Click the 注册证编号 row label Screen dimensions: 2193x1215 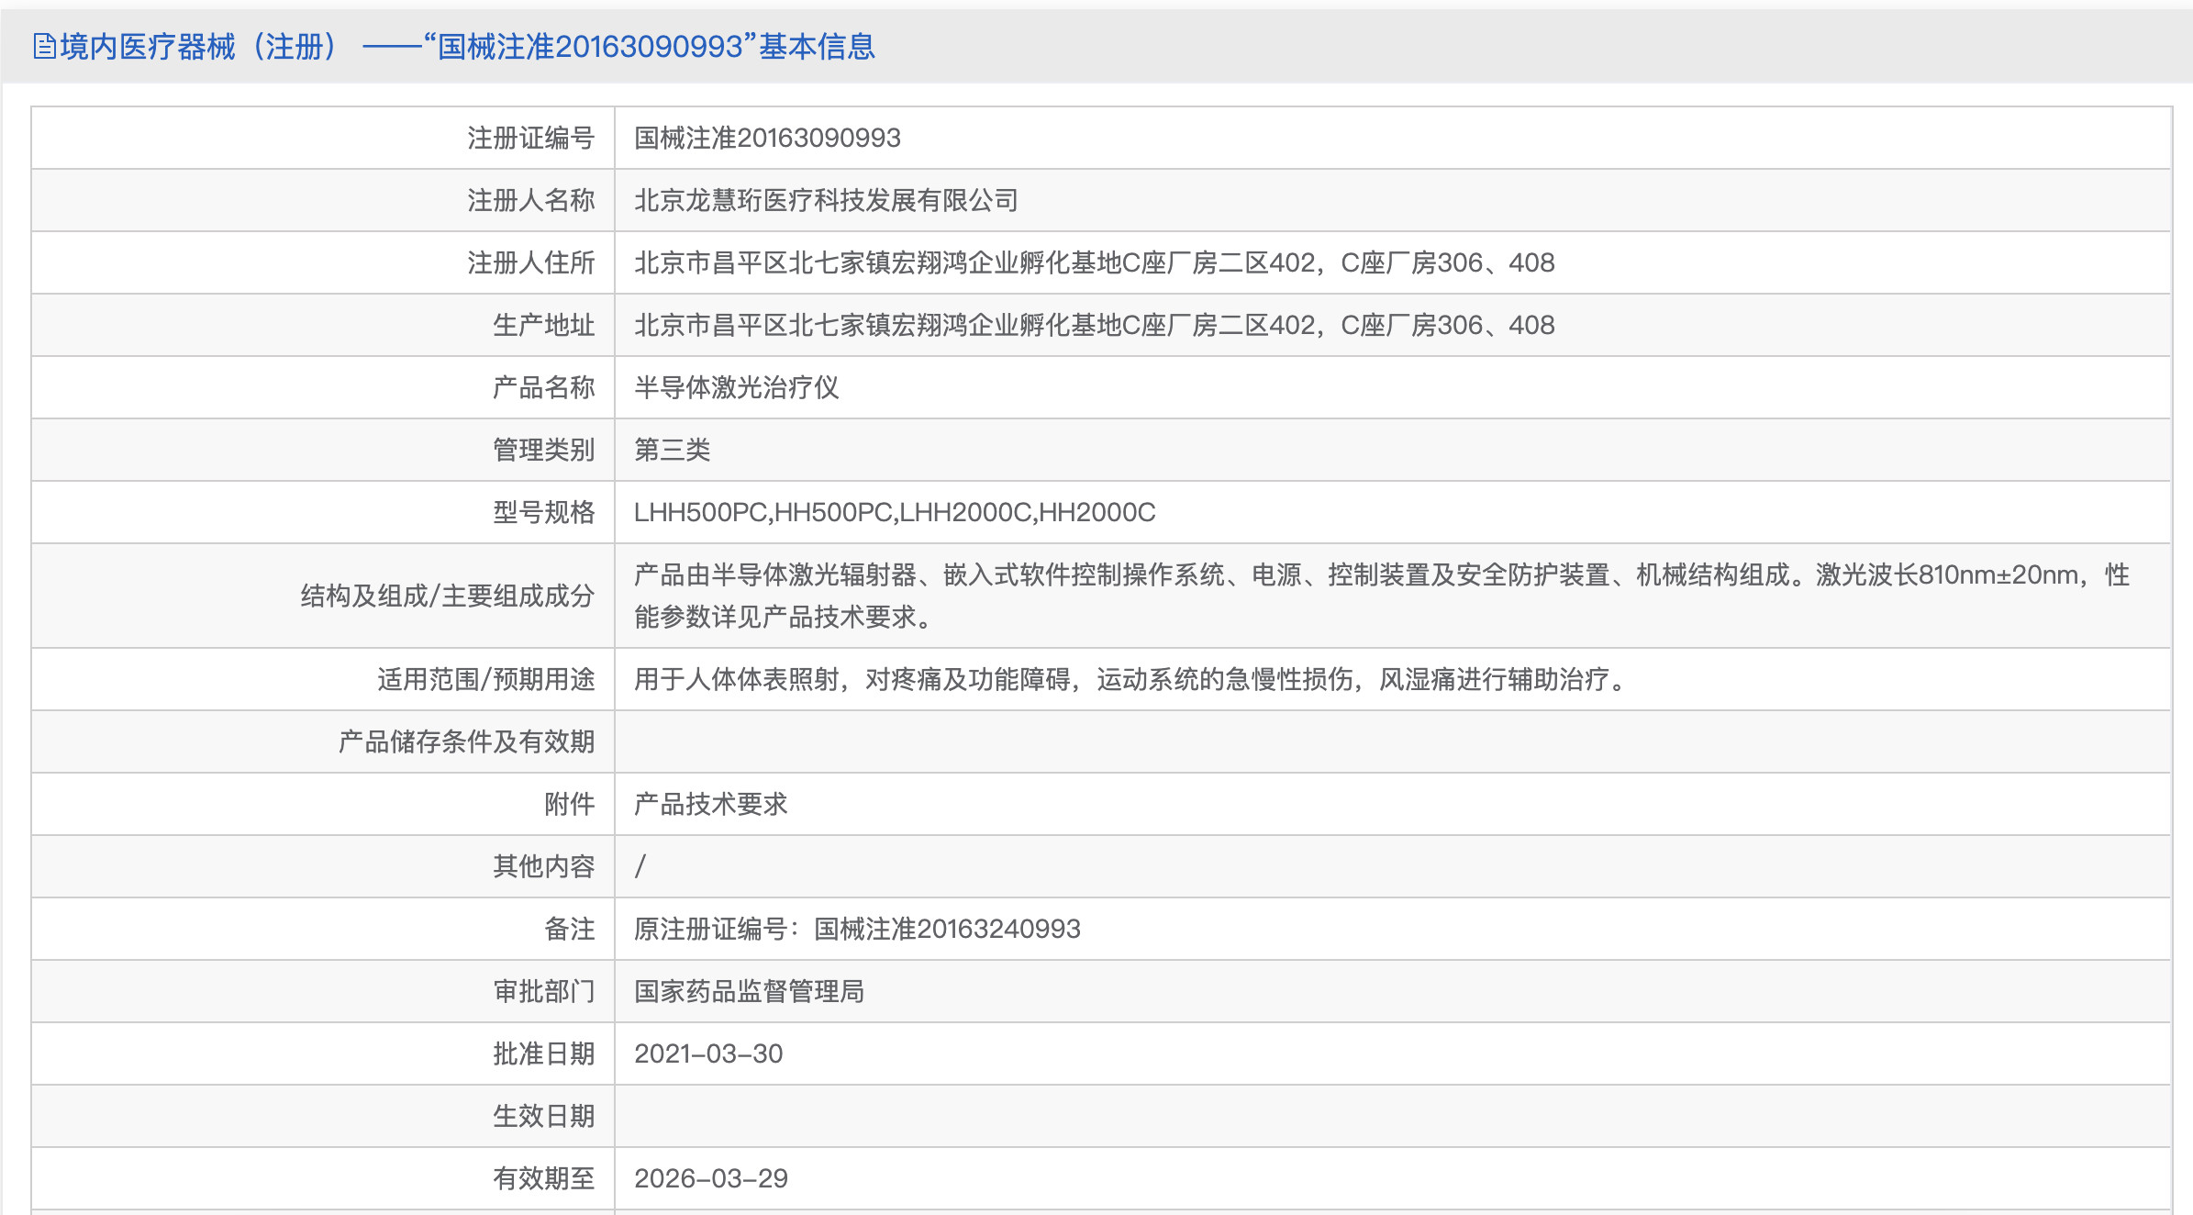coord(530,138)
